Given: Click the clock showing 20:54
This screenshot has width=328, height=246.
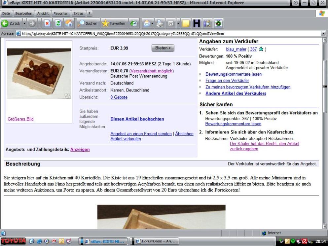Looking at the screenshot, I should (320, 241).
